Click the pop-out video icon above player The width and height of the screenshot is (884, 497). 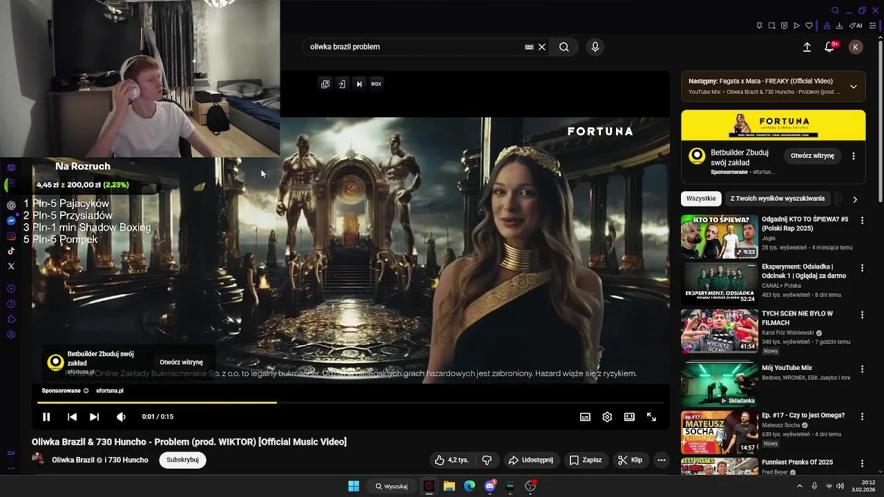pyautogui.click(x=325, y=84)
